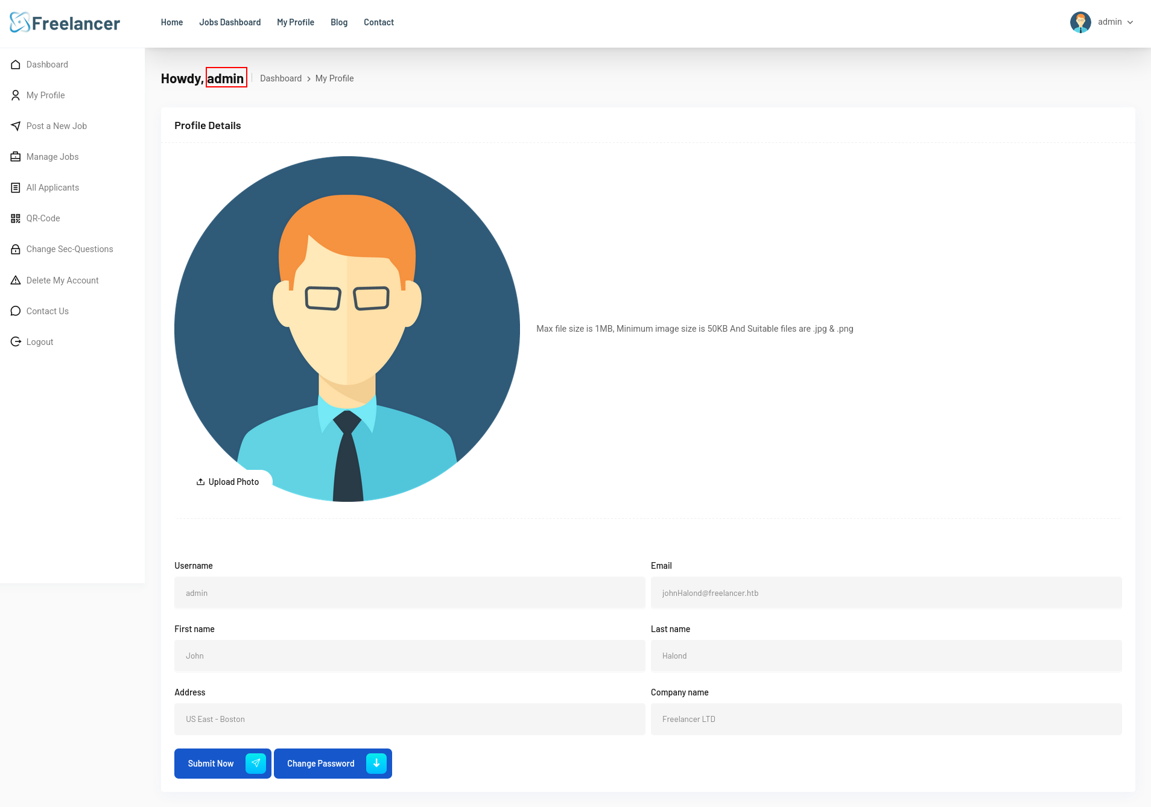The height and width of the screenshot is (807, 1151).
Task: Select Contact Us in the sidebar
Action: click(x=48, y=311)
